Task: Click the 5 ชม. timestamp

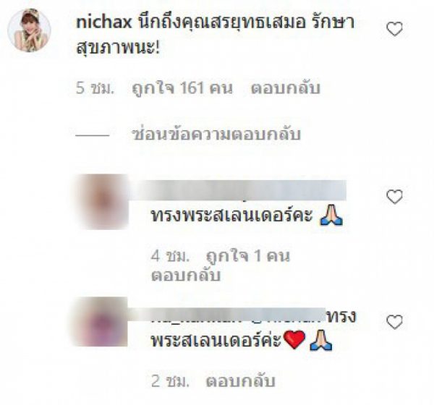Action: (95, 88)
